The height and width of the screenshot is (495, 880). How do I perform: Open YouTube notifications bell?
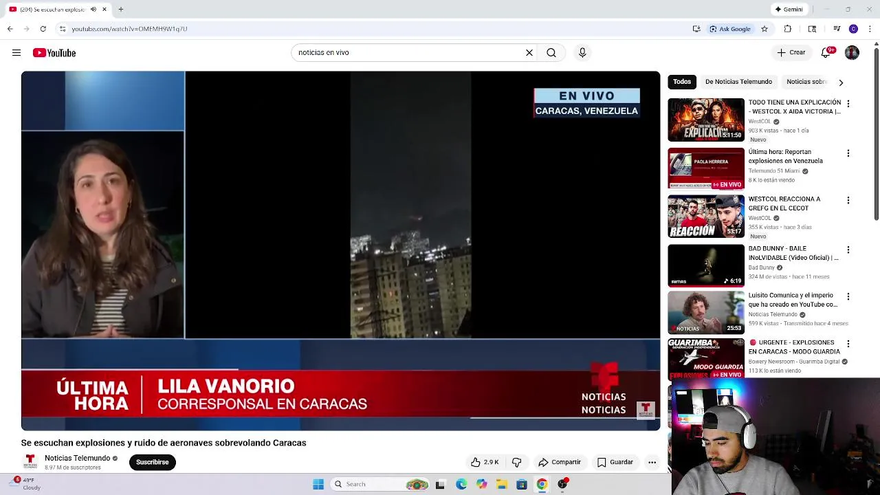point(826,53)
